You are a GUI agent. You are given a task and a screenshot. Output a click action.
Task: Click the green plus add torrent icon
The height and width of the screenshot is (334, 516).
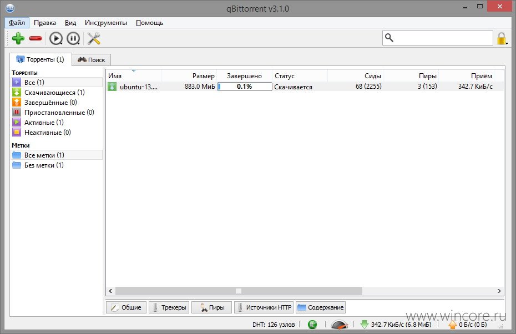(x=18, y=38)
